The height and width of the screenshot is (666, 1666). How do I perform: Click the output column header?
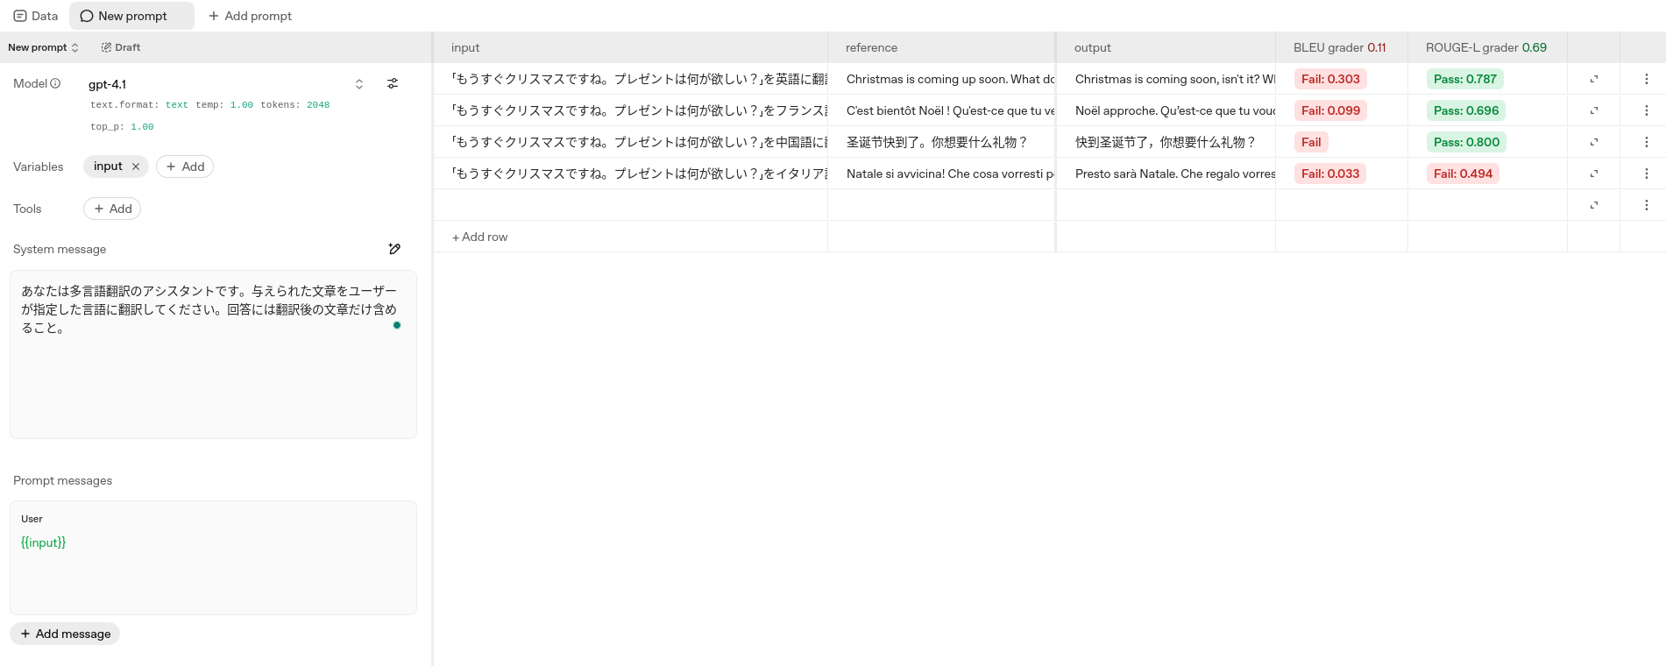pos(1166,47)
